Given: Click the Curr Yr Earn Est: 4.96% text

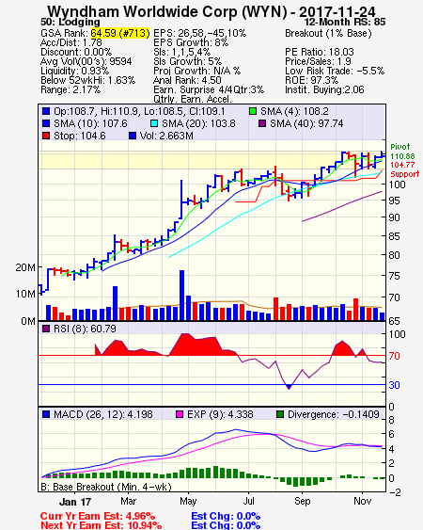Looking at the screenshot, I should coord(98,516).
